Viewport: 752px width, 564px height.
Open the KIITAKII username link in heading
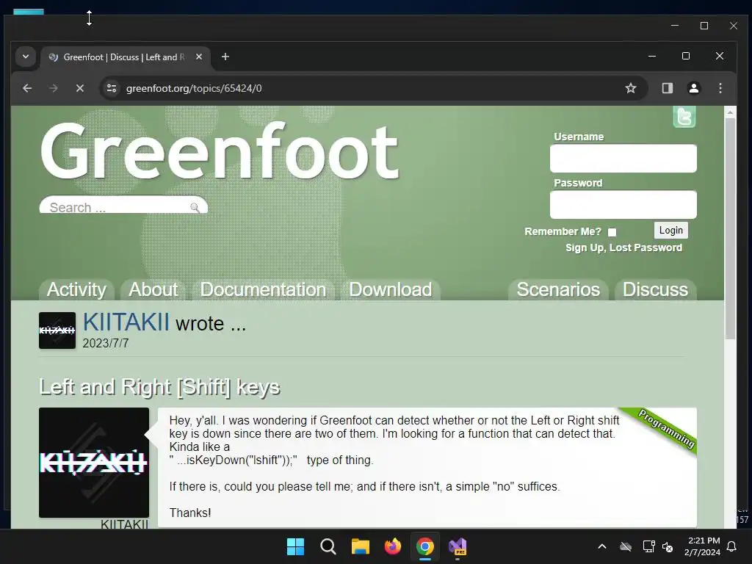(126, 322)
